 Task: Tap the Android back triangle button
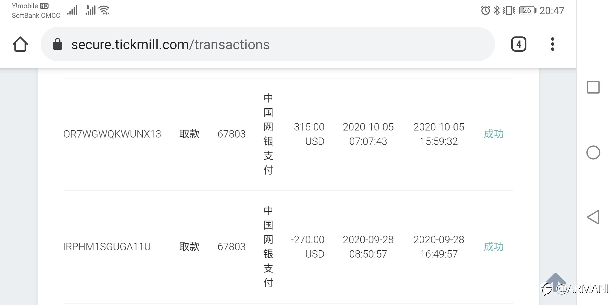[x=593, y=217]
